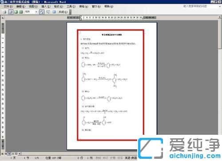Expand the toolbar options arrow after 关闭
Image resolution: width=222 pixels, height=161 pixels.
point(70,12)
